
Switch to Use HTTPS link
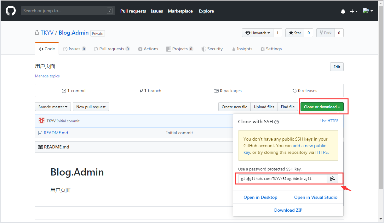(x=329, y=121)
